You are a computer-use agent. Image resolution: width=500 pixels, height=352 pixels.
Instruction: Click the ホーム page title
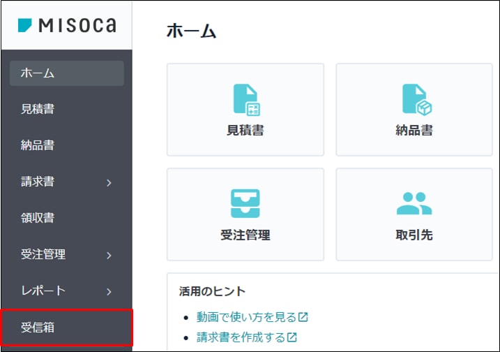coord(191,31)
